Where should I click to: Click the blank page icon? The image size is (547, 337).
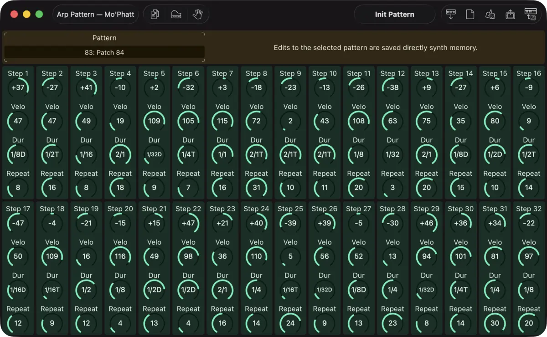(x=470, y=15)
